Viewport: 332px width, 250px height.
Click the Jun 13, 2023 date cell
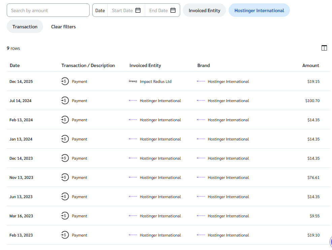pyautogui.click(x=21, y=197)
